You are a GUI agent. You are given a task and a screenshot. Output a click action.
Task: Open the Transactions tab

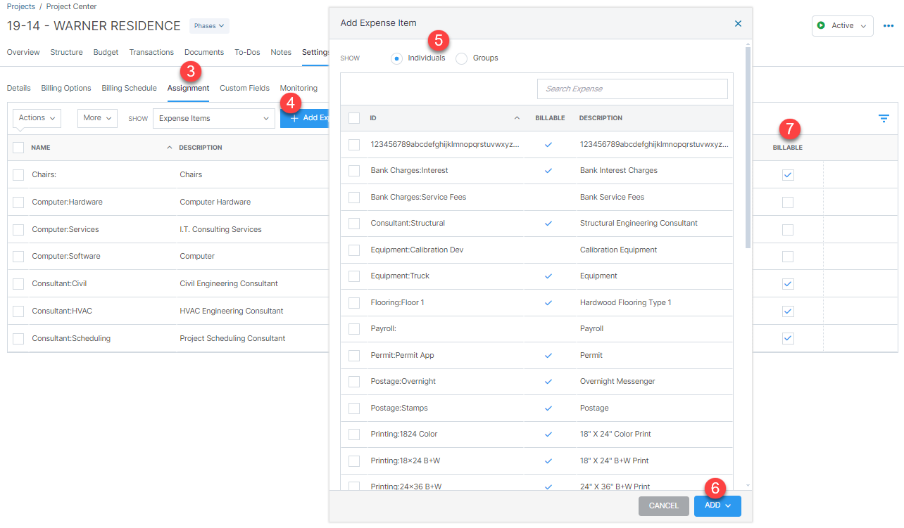[x=151, y=52]
